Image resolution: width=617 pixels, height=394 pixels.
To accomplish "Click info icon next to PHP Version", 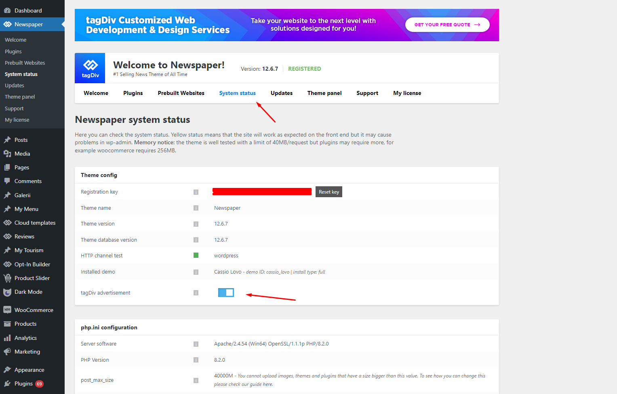I will pos(196,360).
